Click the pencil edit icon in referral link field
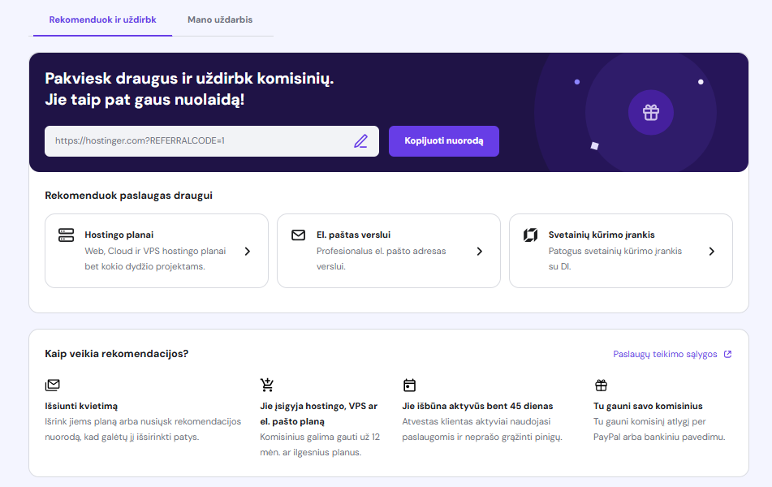772x487 pixels. 360,141
